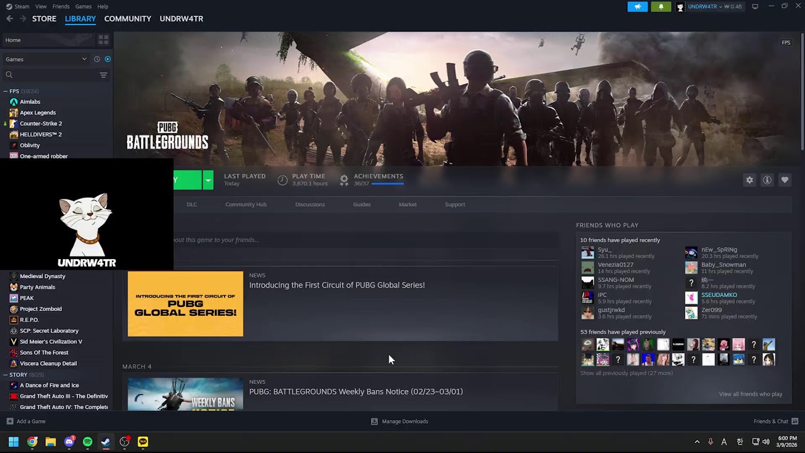Click the achievements trophy gear icon
Image resolution: width=805 pixels, height=453 pixels.
344,180
